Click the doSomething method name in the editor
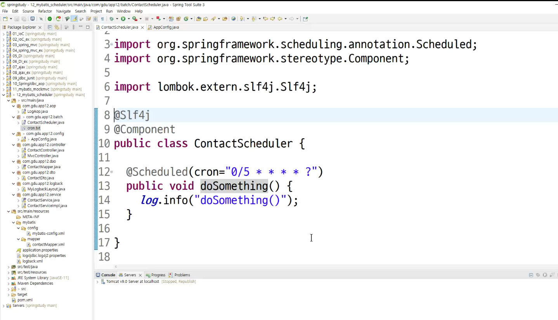558x320 pixels. click(x=234, y=186)
